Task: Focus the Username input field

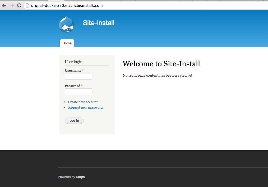Action: 78,76
